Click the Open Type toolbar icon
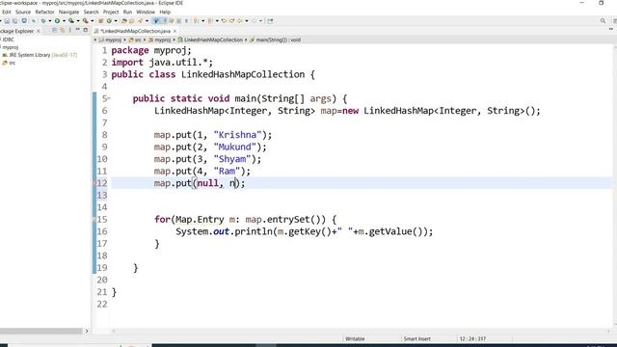Viewport: 617px width, 347px height. (x=124, y=21)
